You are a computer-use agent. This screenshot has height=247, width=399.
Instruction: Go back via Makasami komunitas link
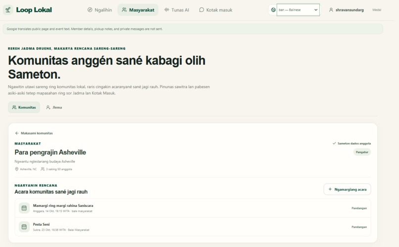click(x=34, y=133)
